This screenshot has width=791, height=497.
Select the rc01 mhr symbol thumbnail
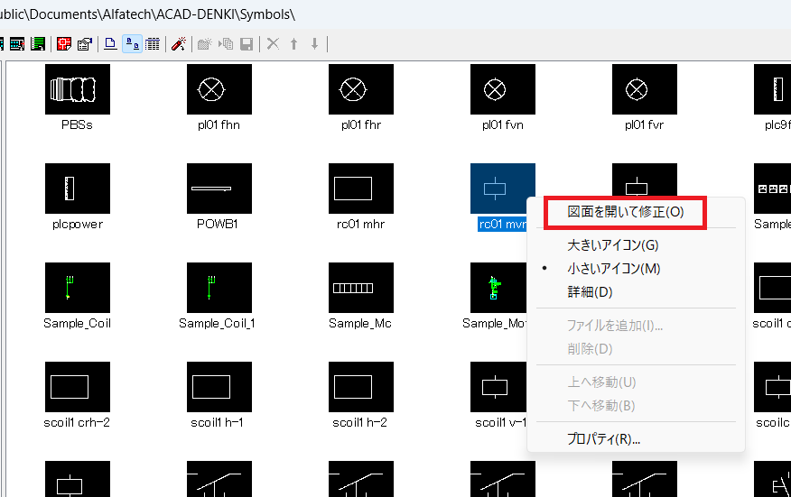tap(360, 189)
